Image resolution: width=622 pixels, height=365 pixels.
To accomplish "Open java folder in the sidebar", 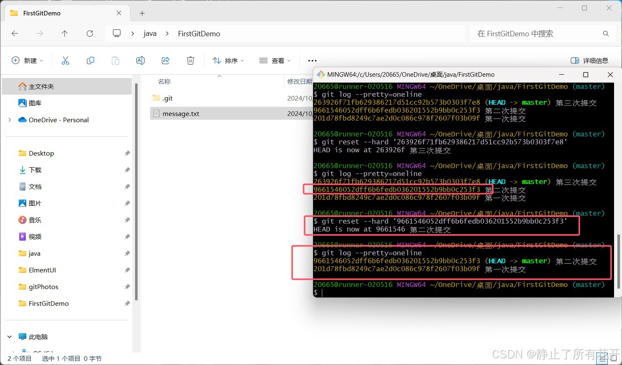I will (67, 253).
